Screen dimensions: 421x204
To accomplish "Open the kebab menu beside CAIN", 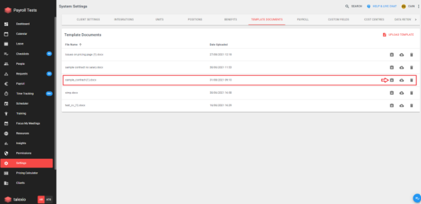I will [x=418, y=6].
